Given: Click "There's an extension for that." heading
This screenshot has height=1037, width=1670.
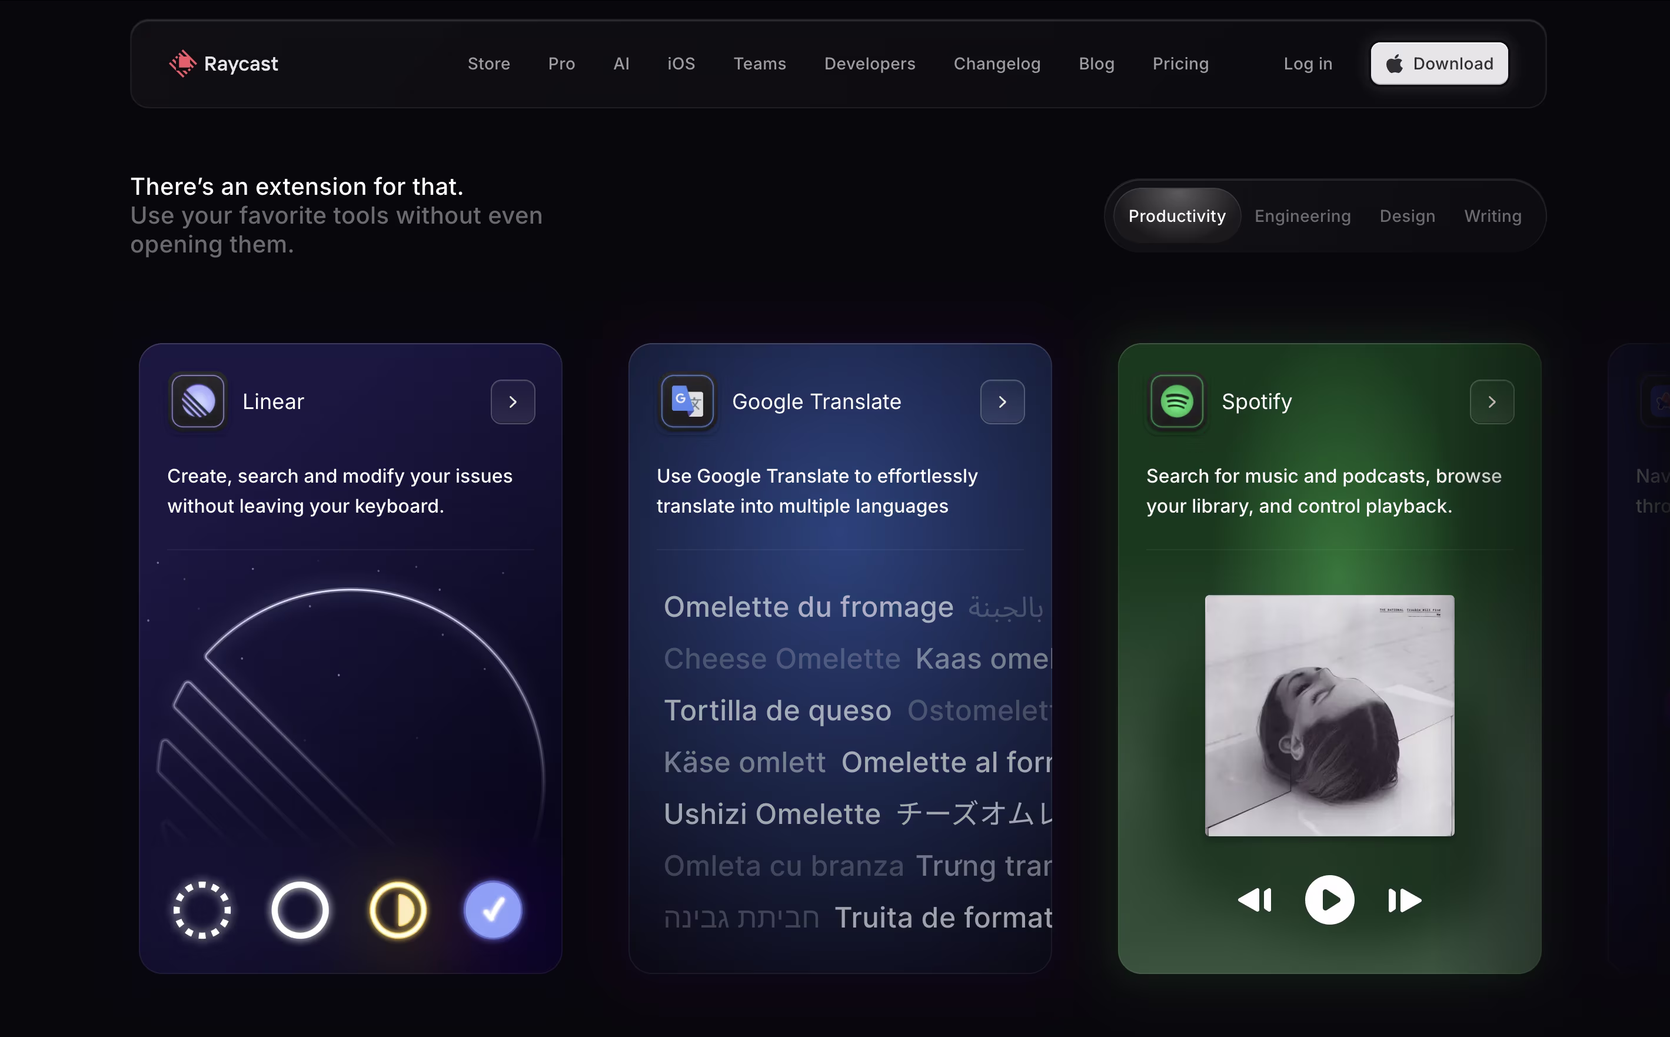Looking at the screenshot, I should point(297,187).
